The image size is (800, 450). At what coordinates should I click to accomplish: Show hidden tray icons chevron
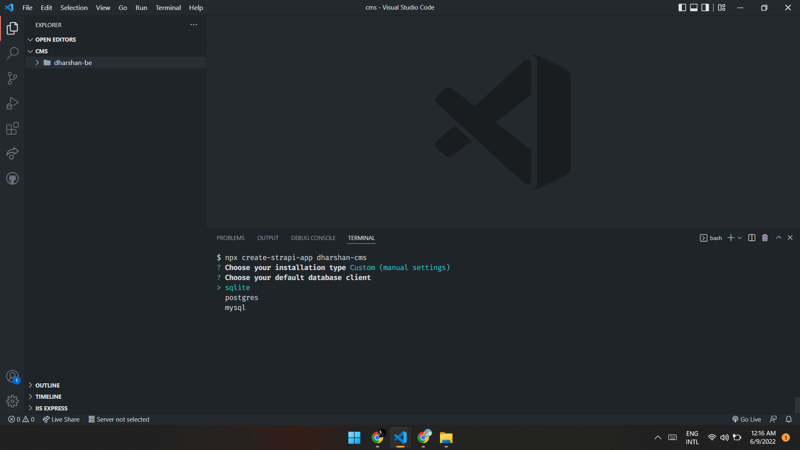click(x=658, y=438)
